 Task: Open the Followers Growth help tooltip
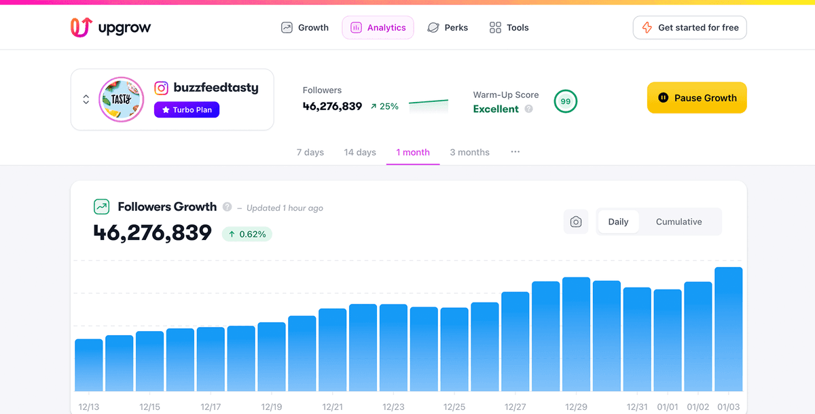227,206
